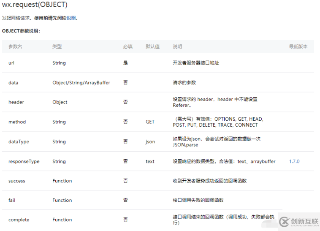Click the header parameter name
320x231 pixels.
16,102
